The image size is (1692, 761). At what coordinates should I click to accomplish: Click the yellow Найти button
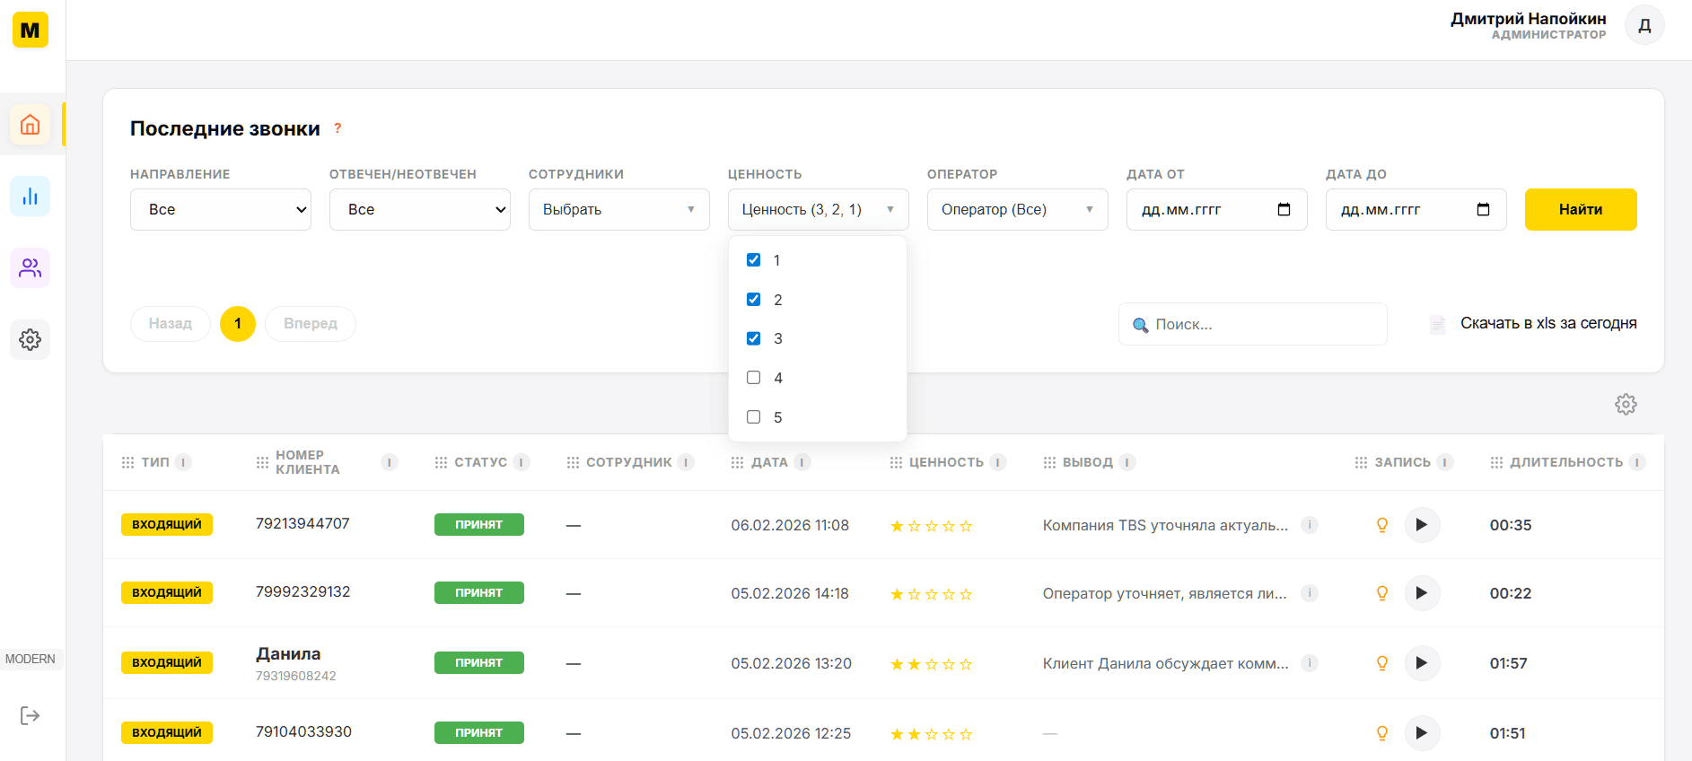coord(1580,210)
